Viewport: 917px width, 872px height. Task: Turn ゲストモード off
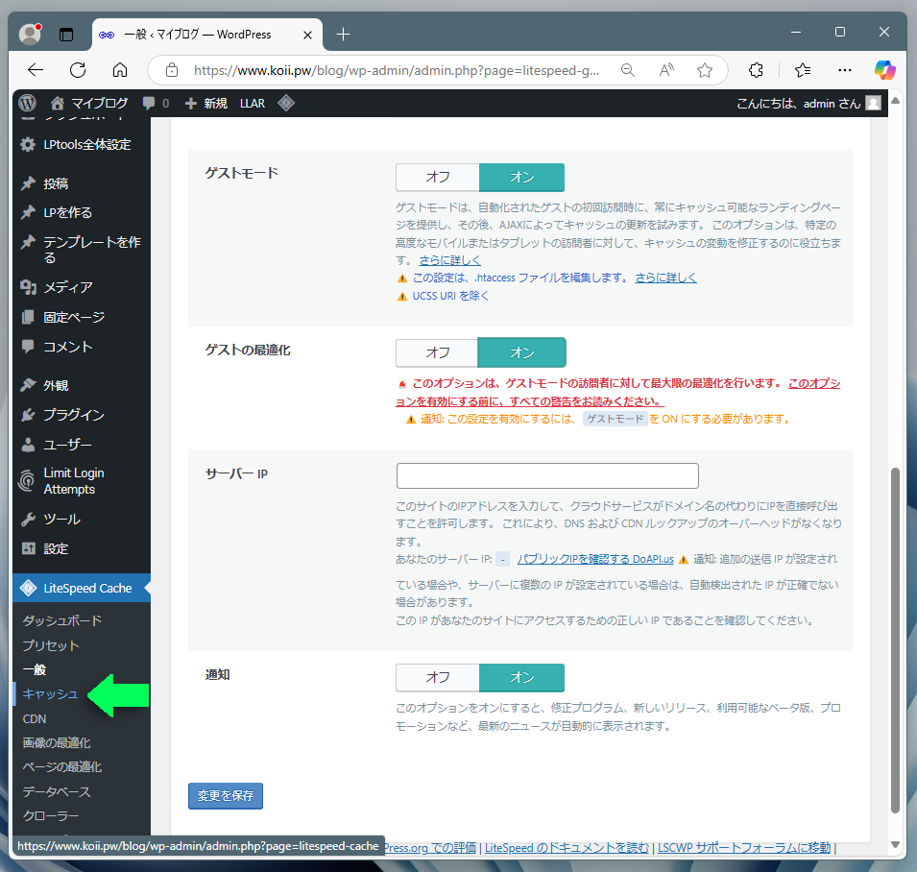point(438,178)
